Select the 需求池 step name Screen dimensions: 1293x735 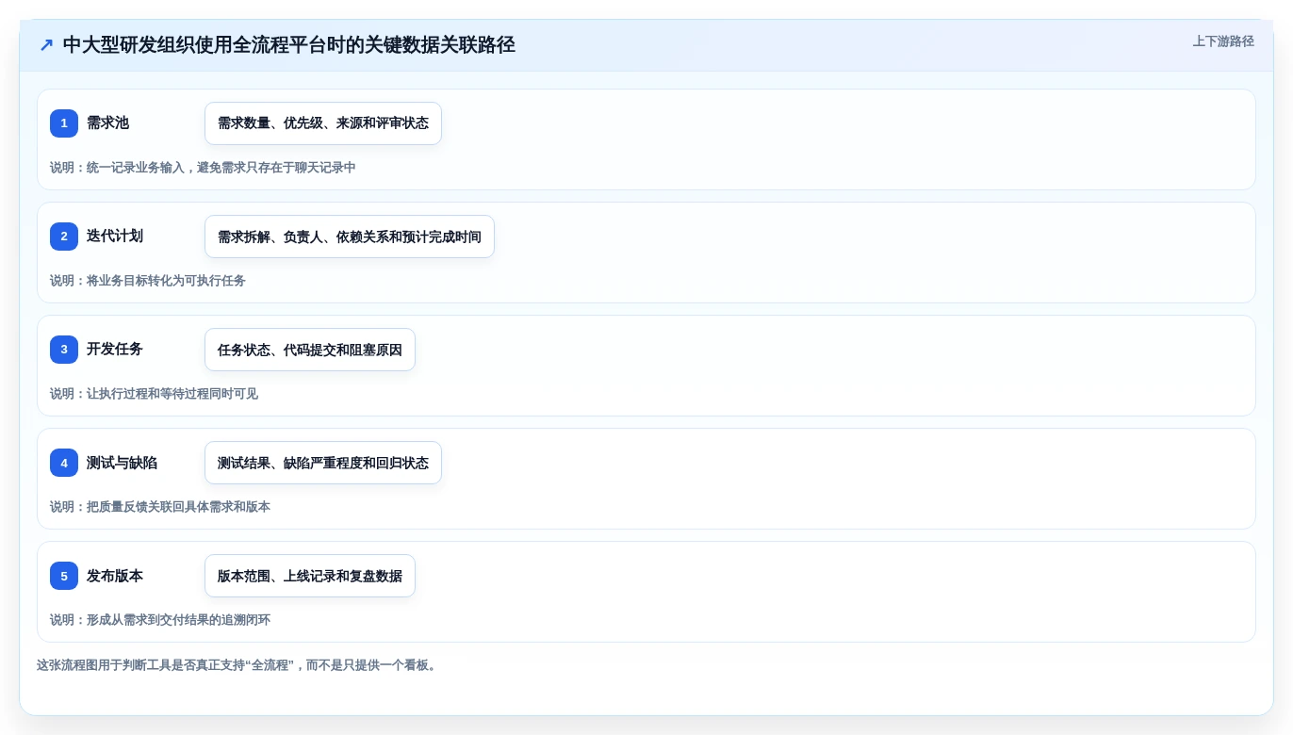[107, 123]
